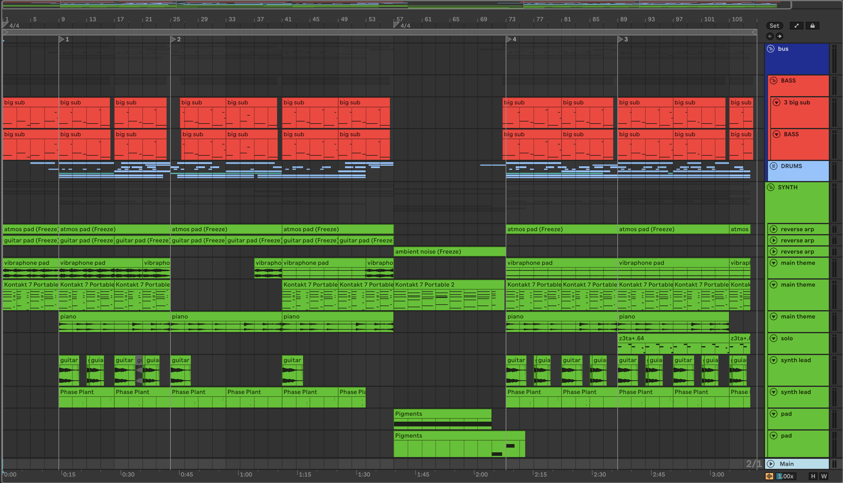This screenshot has height=483, width=843.
Task: Jump to the previous locator arrow
Action: click(770, 36)
